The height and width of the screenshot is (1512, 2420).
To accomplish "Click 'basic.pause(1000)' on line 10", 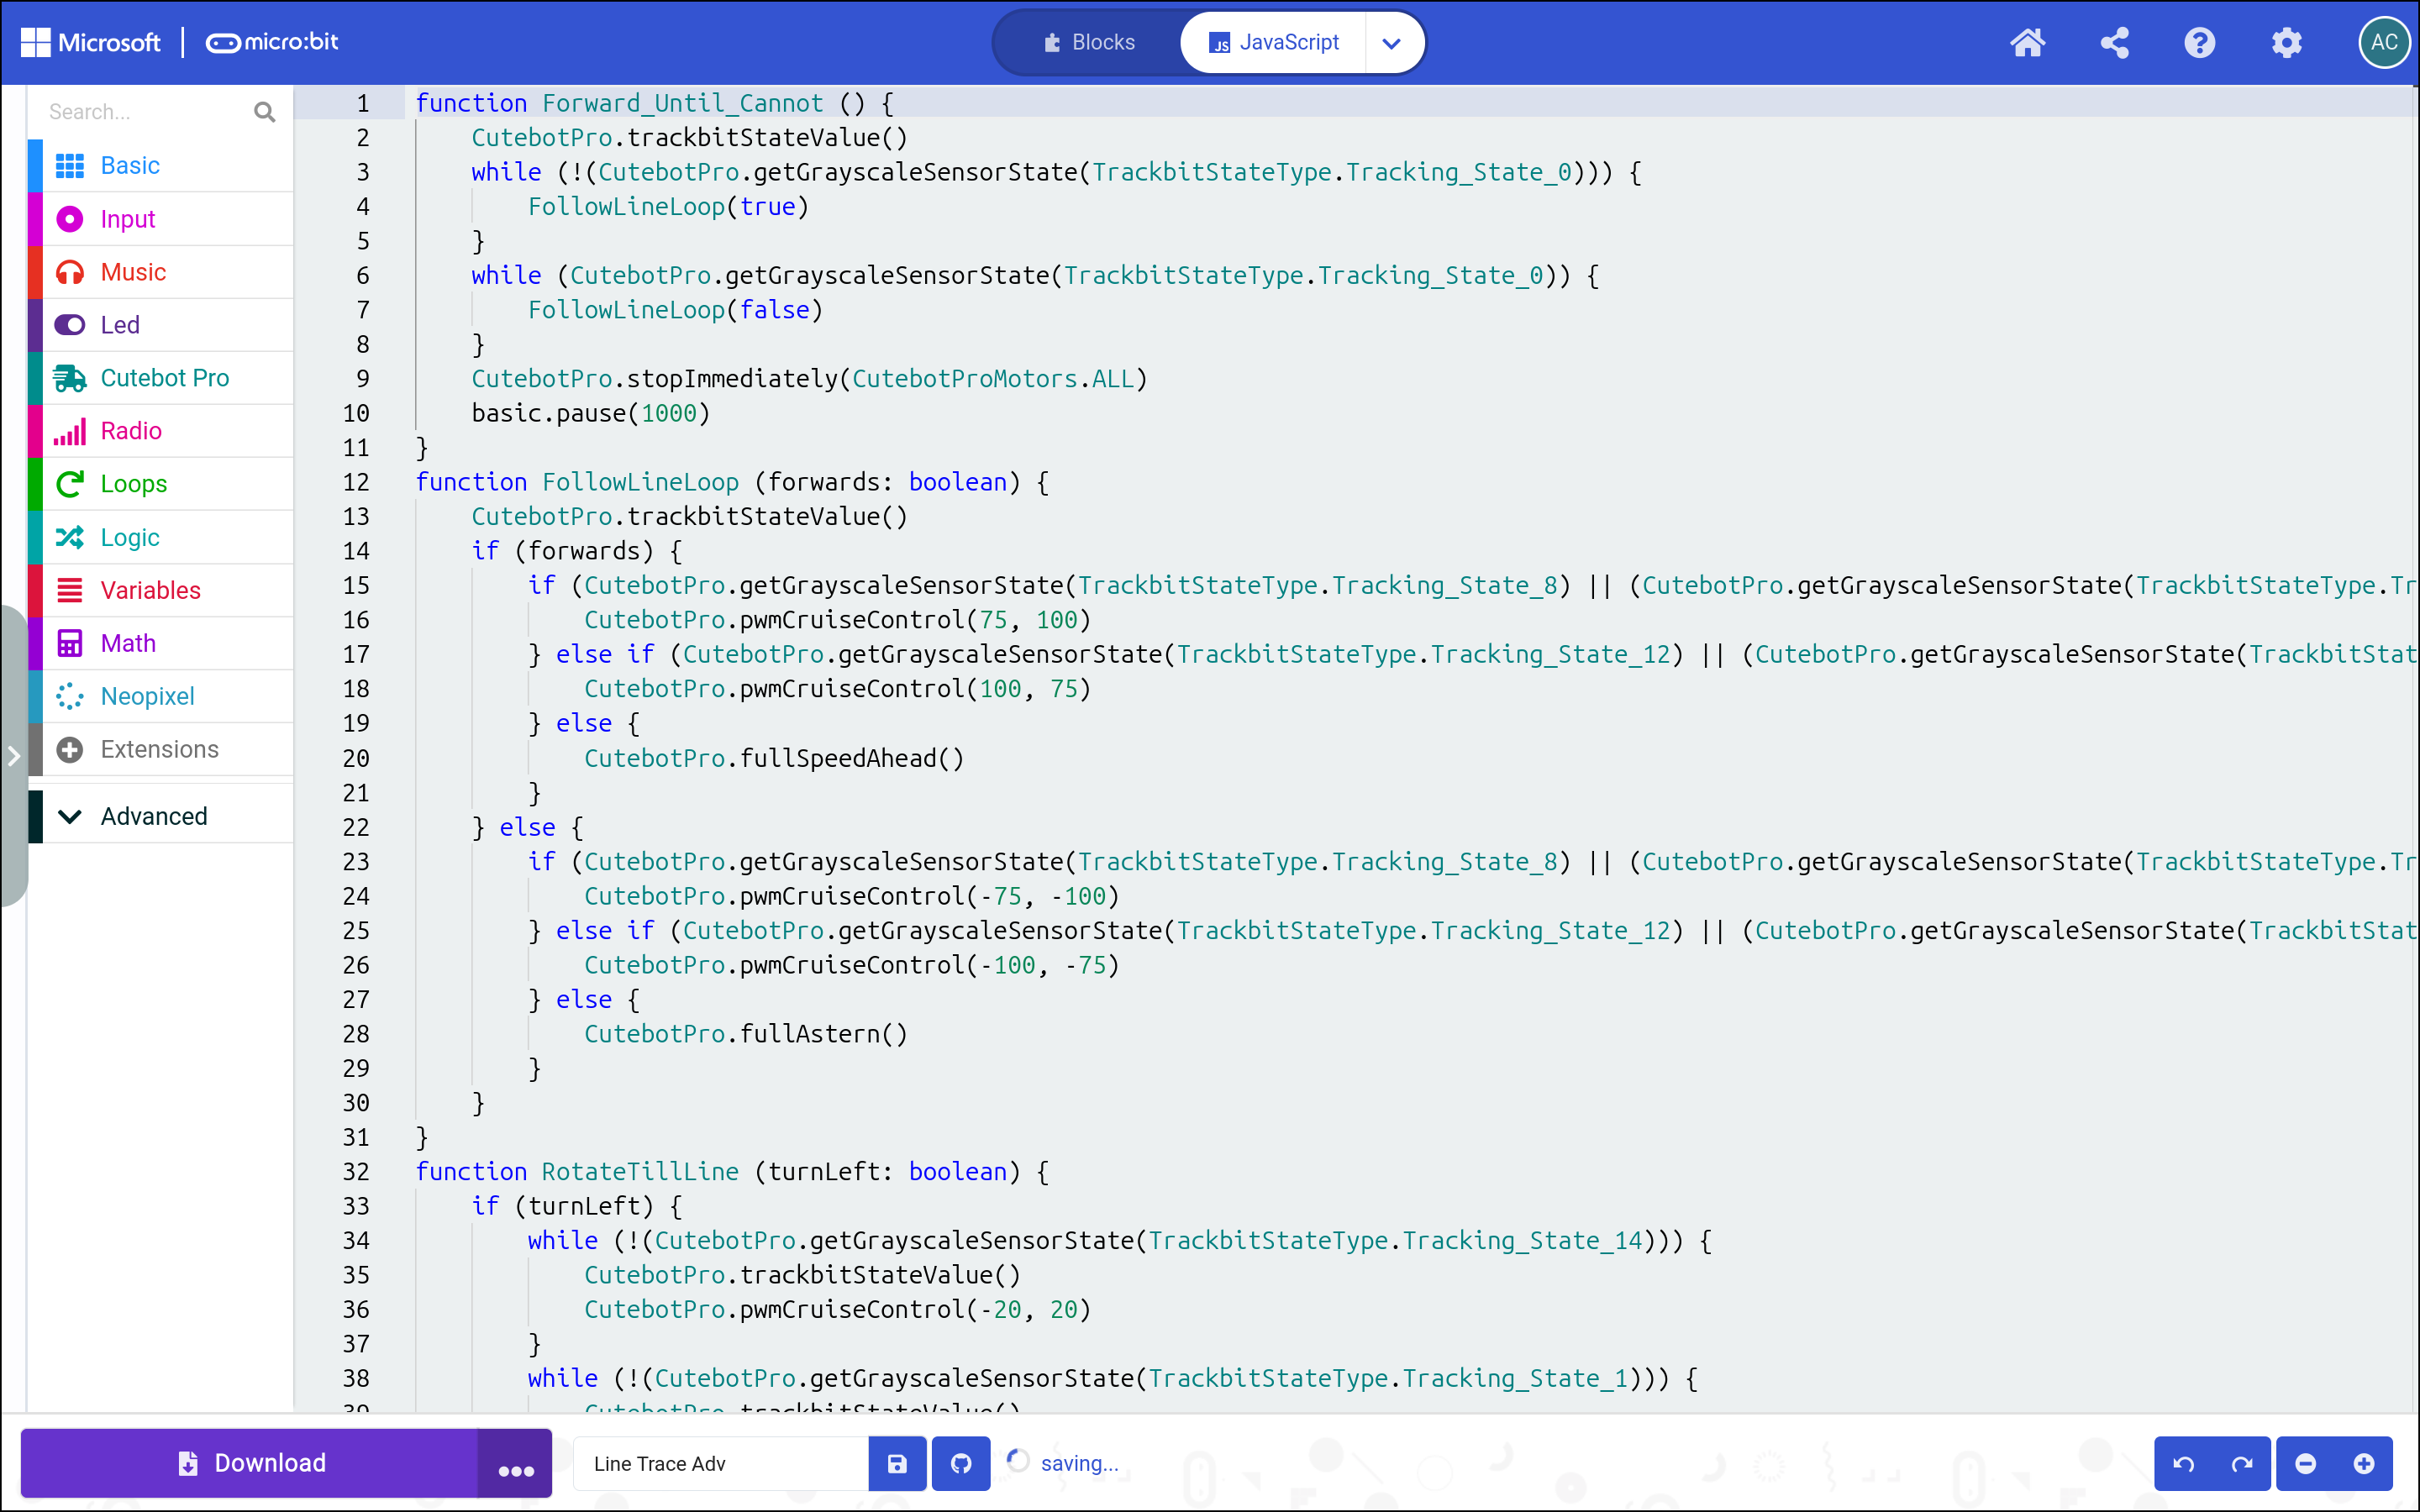I will pos(590,413).
